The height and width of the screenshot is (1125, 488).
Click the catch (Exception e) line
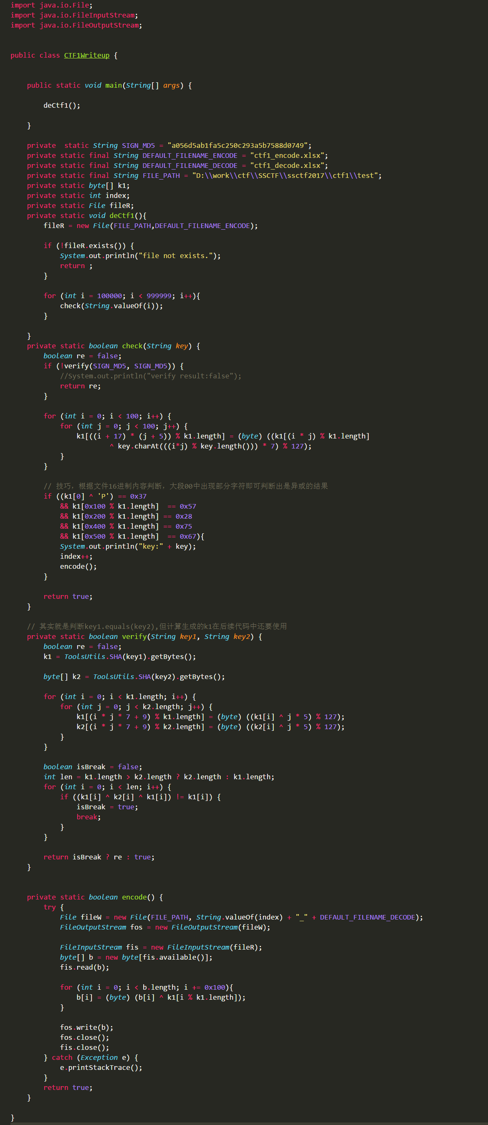91,1059
